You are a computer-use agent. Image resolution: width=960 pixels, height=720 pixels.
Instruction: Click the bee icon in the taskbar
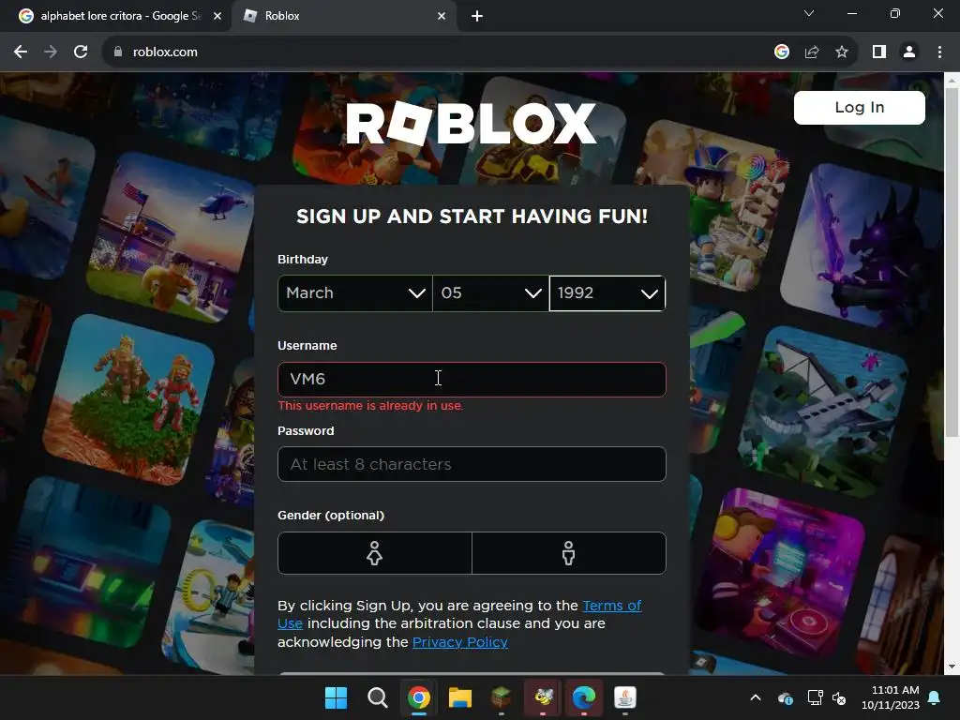click(x=543, y=697)
